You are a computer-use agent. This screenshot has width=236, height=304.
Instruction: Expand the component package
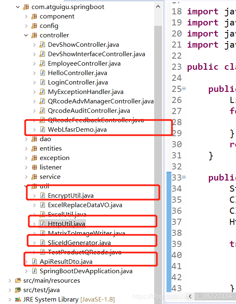click(x=26, y=17)
